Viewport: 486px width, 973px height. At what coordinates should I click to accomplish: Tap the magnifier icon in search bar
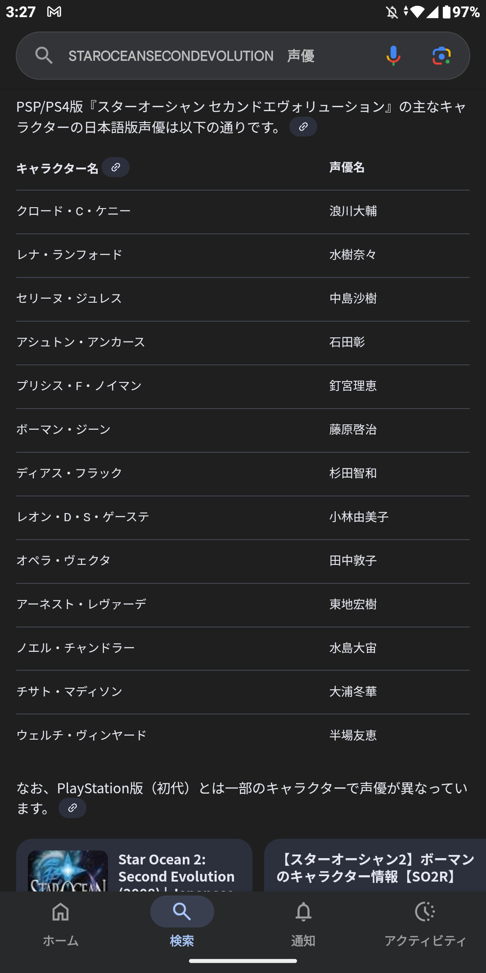[44, 55]
